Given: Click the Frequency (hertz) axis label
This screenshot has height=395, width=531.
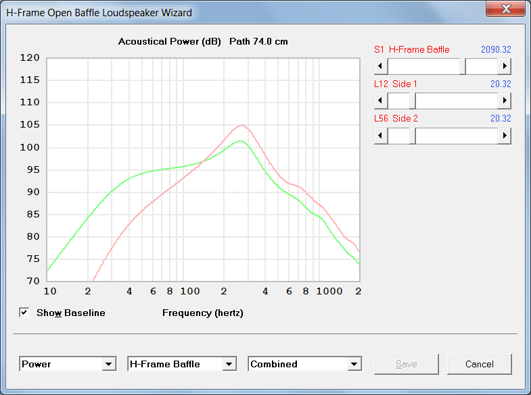Looking at the screenshot, I should click(x=203, y=313).
